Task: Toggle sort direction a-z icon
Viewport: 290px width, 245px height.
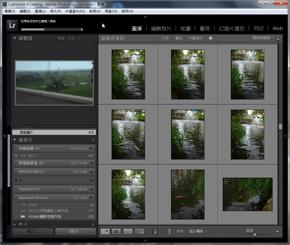Action: point(169,231)
